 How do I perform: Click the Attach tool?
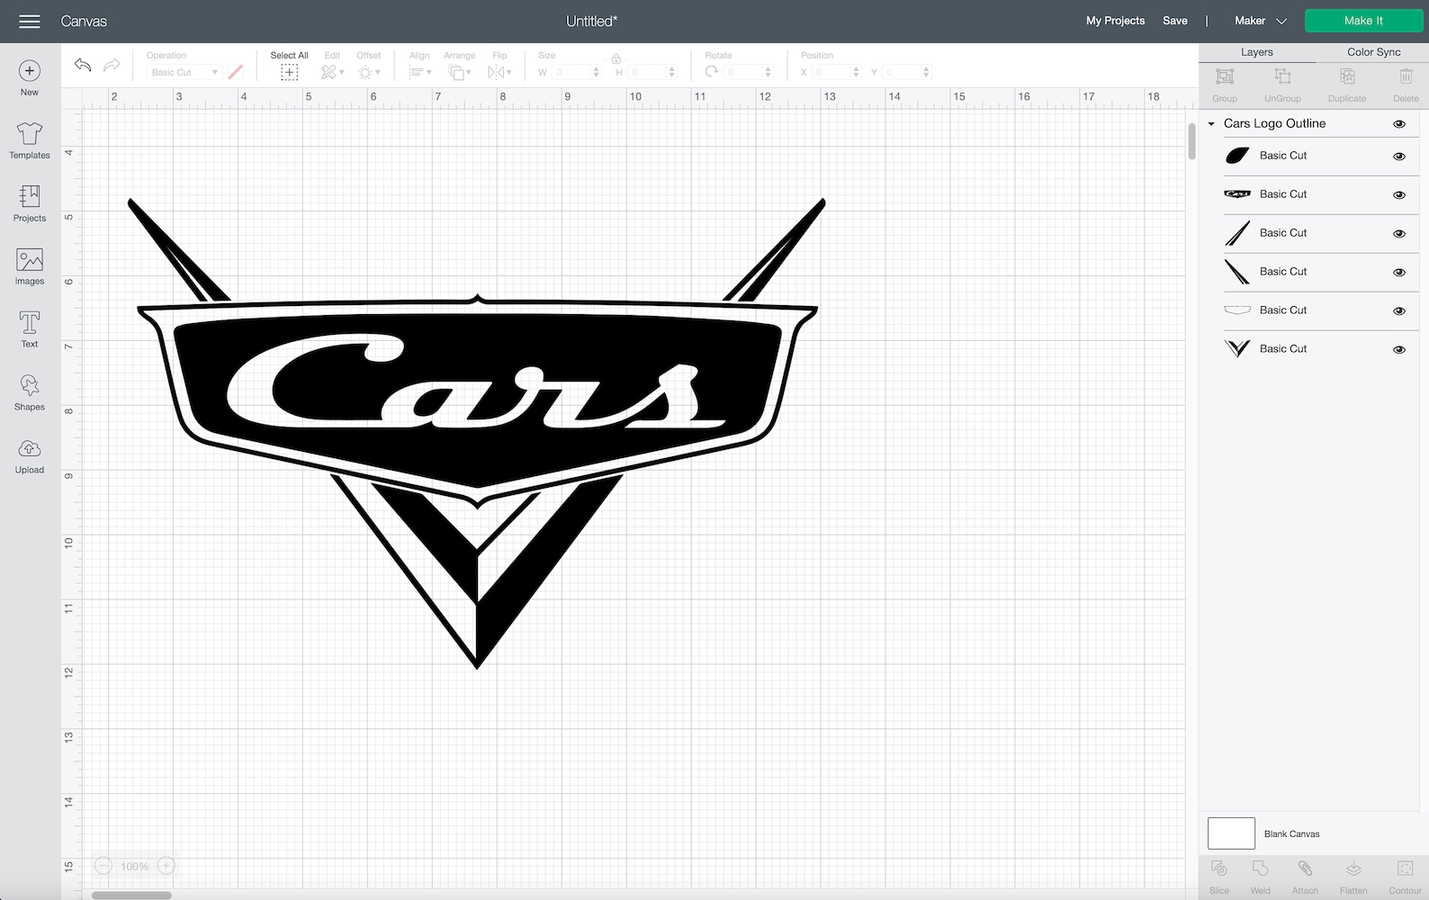point(1305,868)
